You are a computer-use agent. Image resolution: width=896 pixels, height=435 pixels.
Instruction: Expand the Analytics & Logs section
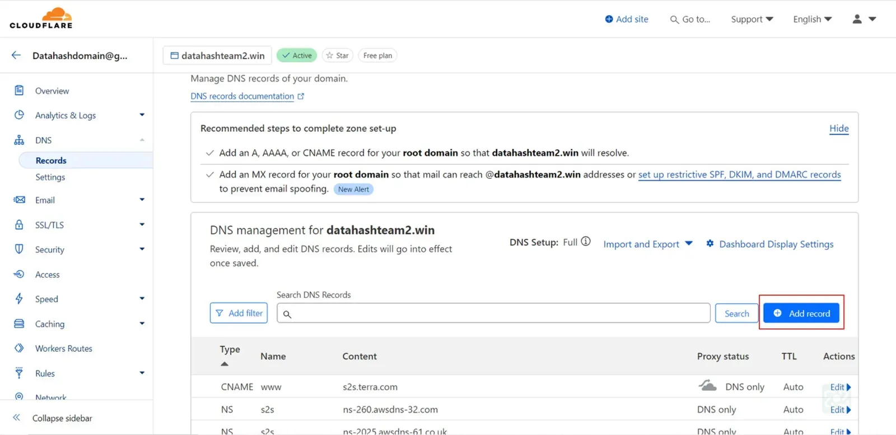tap(142, 115)
